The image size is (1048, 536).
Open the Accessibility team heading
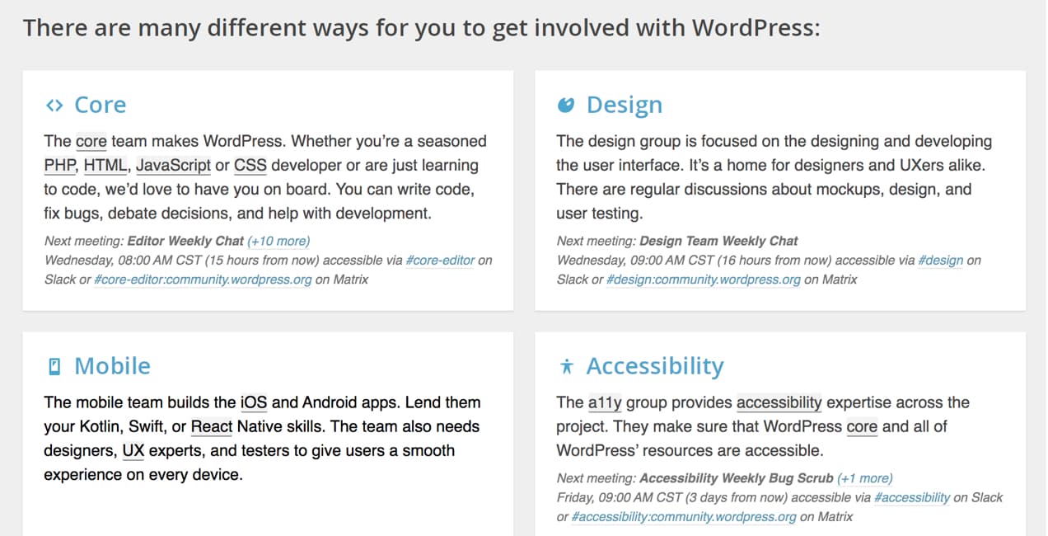[x=655, y=365]
